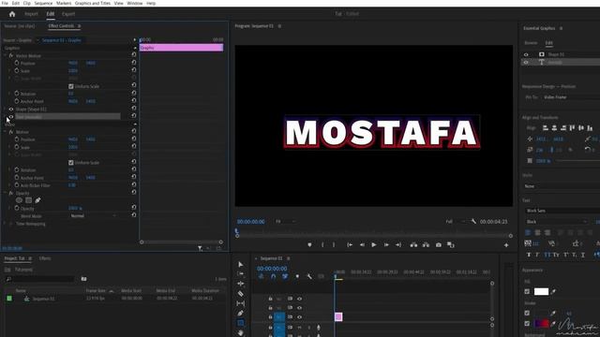The width and height of the screenshot is (600, 337).
Task: Collapse Opacity effect properties
Action: pyautogui.click(x=5, y=193)
